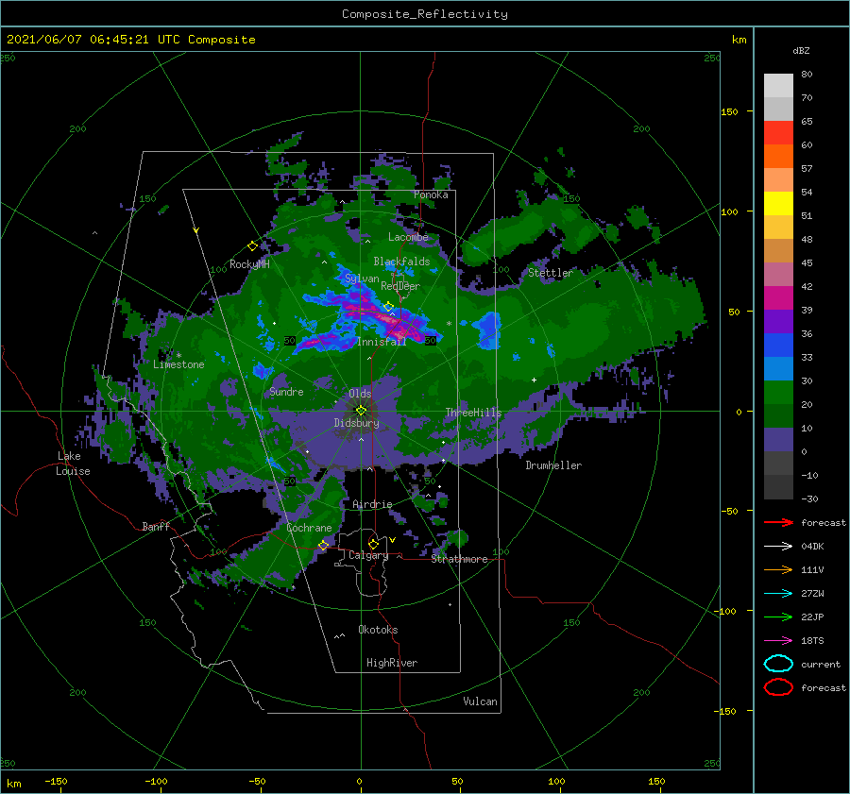This screenshot has height=794, width=850.
Task: Click the cyan 27ZW arrow icon
Action: 778,594
